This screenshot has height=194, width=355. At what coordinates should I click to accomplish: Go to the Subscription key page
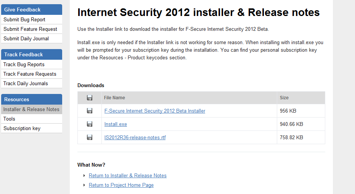click(22, 129)
